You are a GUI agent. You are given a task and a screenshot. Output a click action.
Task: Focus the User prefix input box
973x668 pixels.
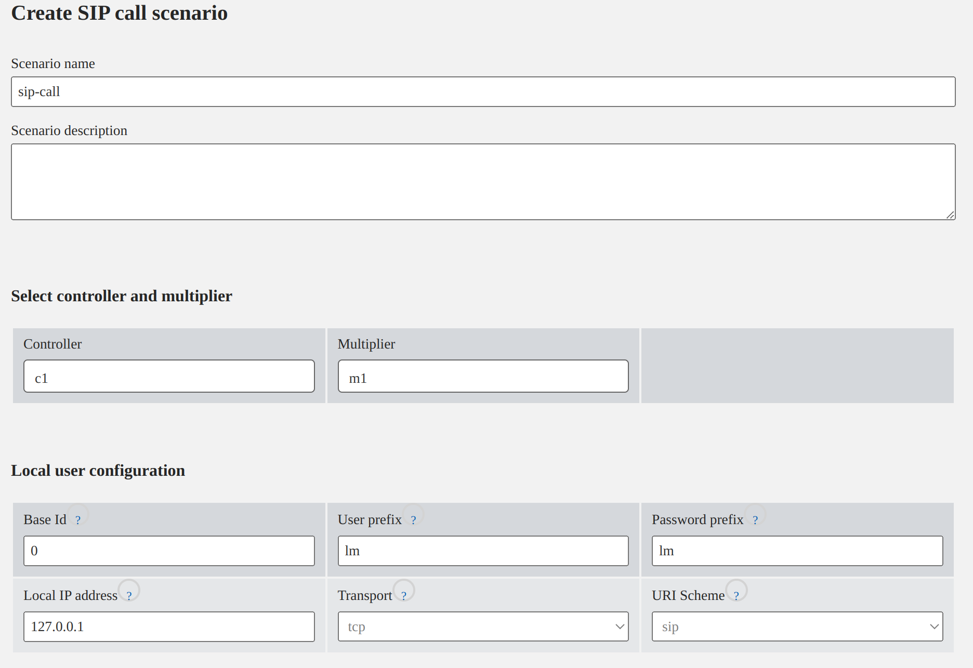(483, 551)
